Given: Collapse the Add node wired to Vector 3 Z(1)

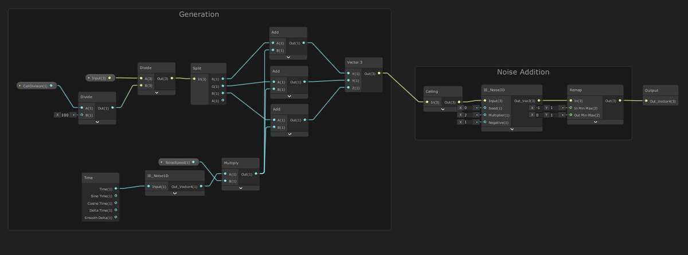Looking at the screenshot, I should click(x=288, y=134).
